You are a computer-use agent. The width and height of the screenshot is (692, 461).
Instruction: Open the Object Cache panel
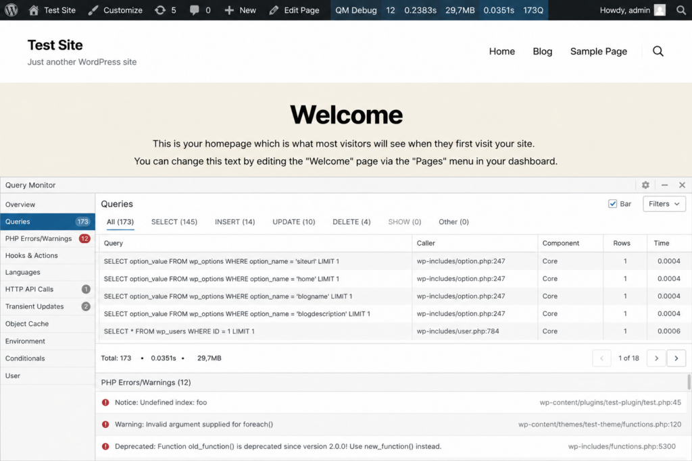48,323
